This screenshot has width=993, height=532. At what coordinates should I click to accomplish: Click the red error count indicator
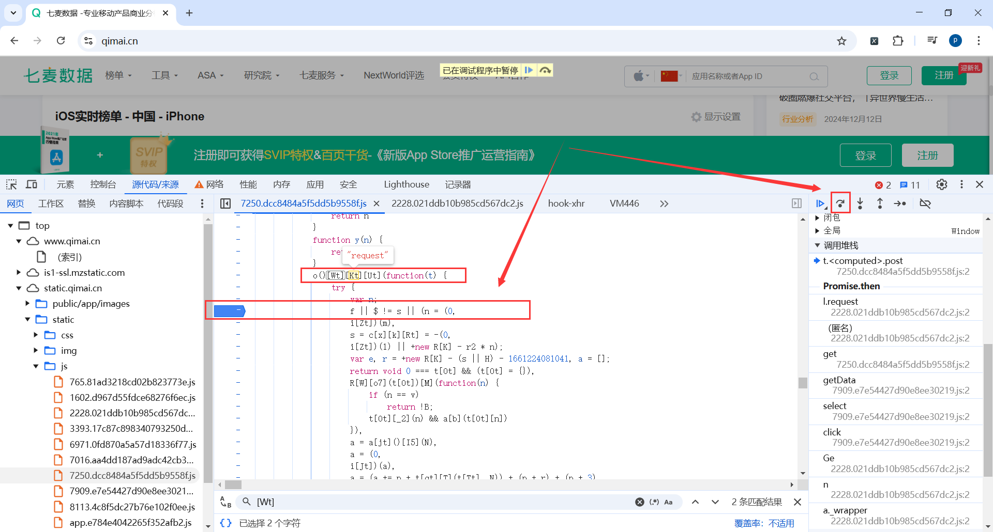(883, 185)
